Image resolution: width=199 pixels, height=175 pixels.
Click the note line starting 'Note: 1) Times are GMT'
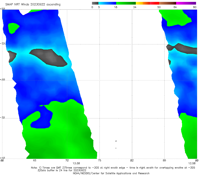113,168
